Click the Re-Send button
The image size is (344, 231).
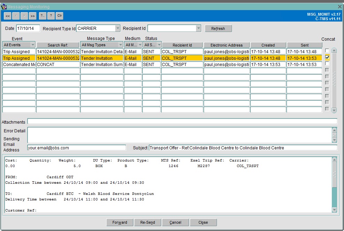[x=148, y=222]
